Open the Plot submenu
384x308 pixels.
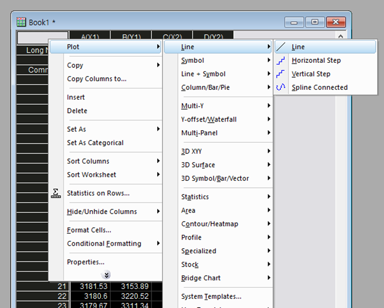click(105, 47)
